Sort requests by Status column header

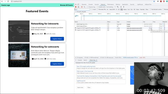[112, 22]
